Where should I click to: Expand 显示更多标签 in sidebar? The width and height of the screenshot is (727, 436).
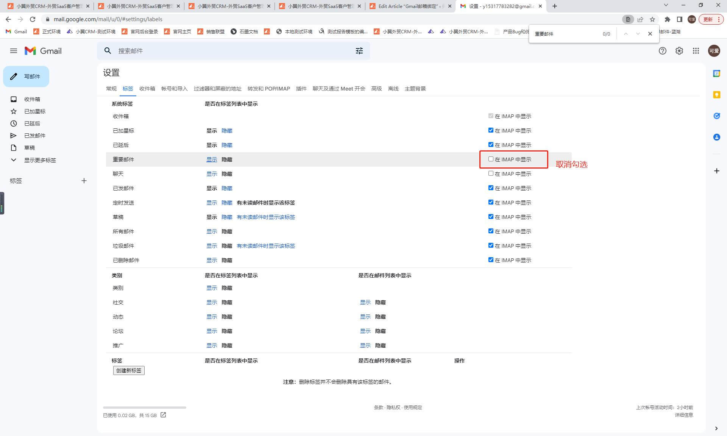[x=40, y=160]
